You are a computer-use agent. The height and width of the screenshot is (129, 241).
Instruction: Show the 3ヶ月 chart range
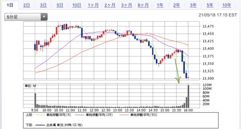tap(127, 5)
